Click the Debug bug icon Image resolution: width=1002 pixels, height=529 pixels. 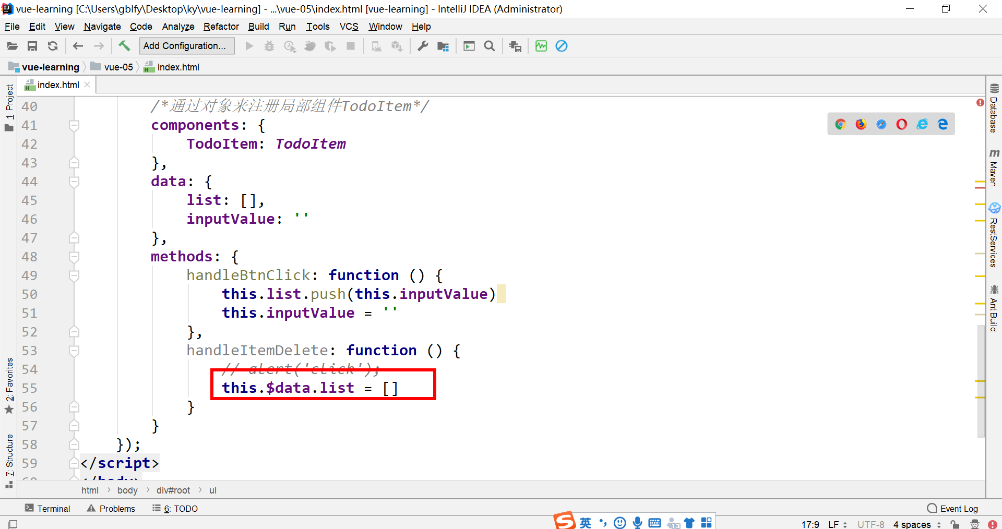pos(269,46)
